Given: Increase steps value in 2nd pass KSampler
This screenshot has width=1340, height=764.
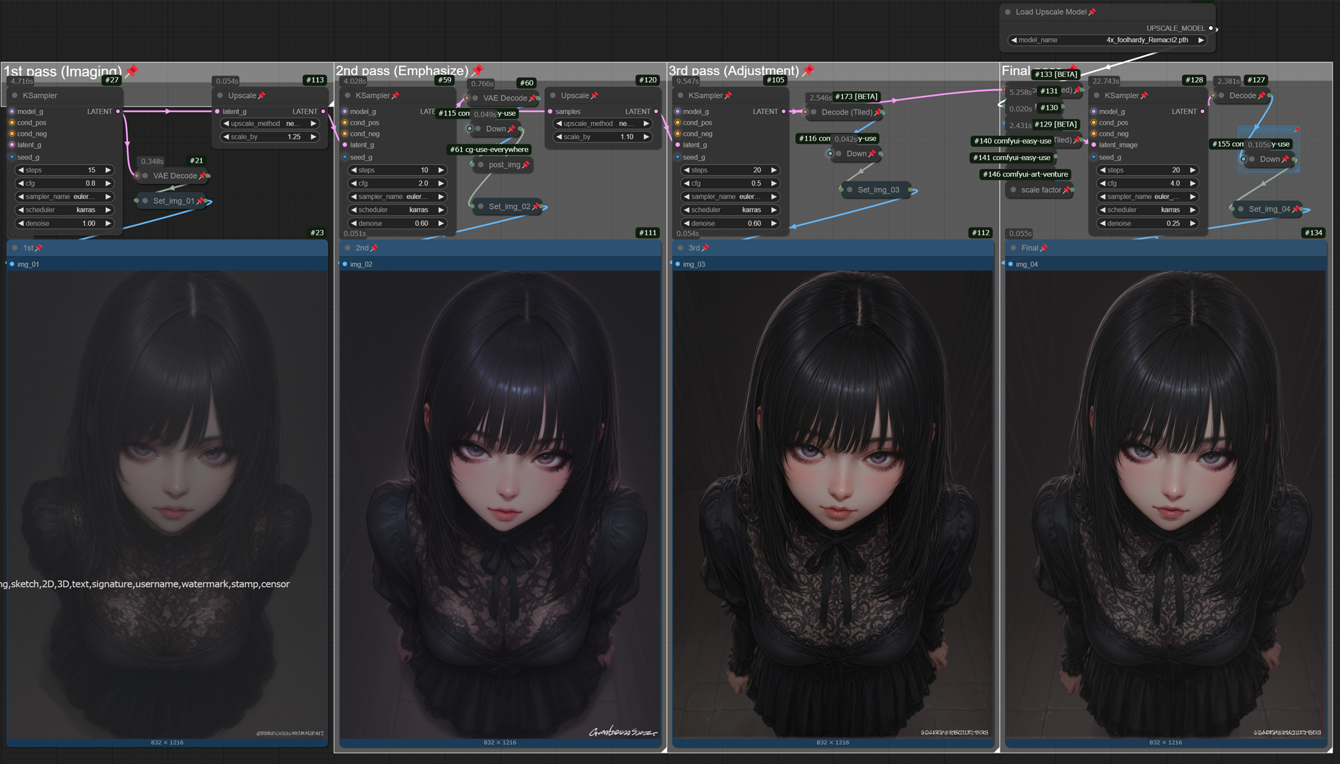Looking at the screenshot, I should [441, 170].
